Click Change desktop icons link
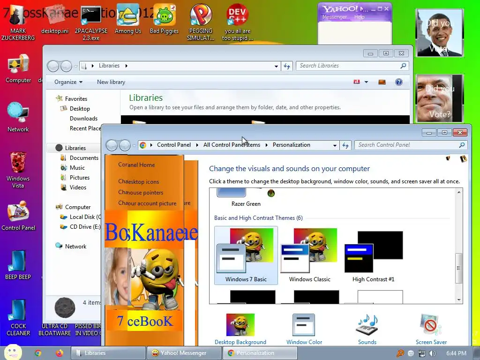 pos(138,182)
